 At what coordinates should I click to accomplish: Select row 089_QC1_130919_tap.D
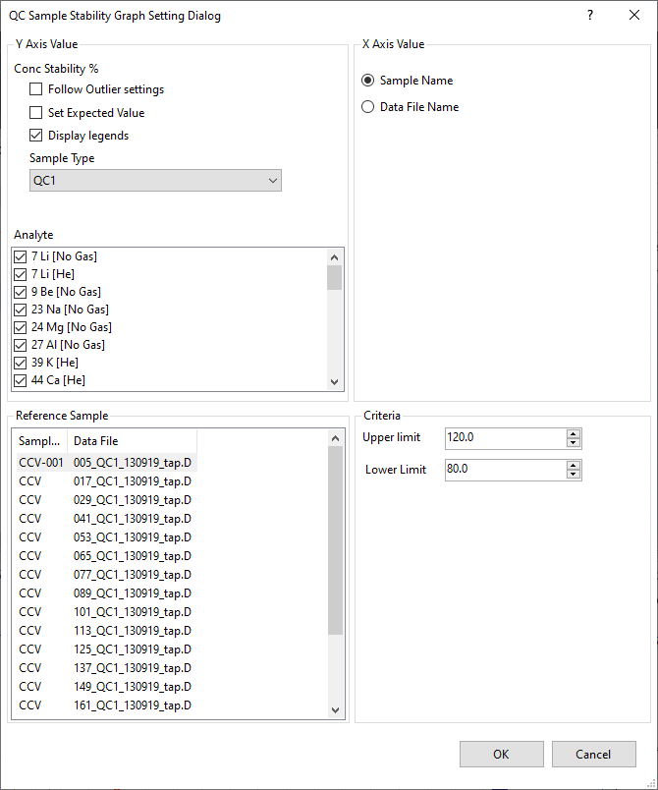click(x=105, y=593)
